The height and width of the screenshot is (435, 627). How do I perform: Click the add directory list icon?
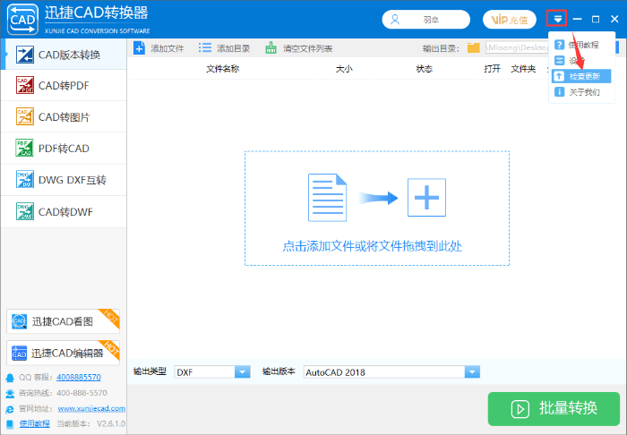tap(205, 48)
